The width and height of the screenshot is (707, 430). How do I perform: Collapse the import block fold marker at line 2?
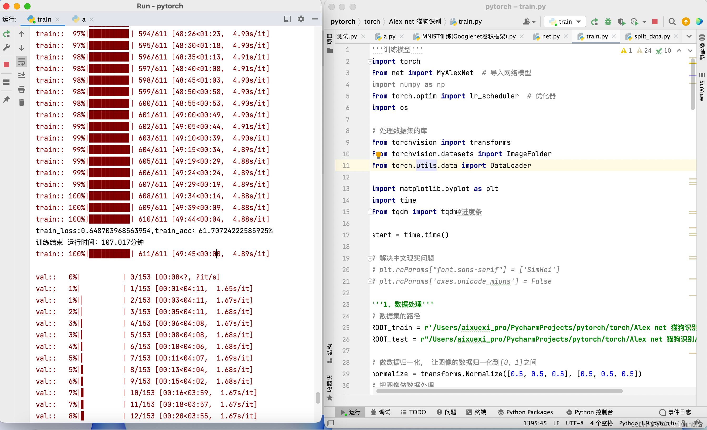[x=370, y=61]
